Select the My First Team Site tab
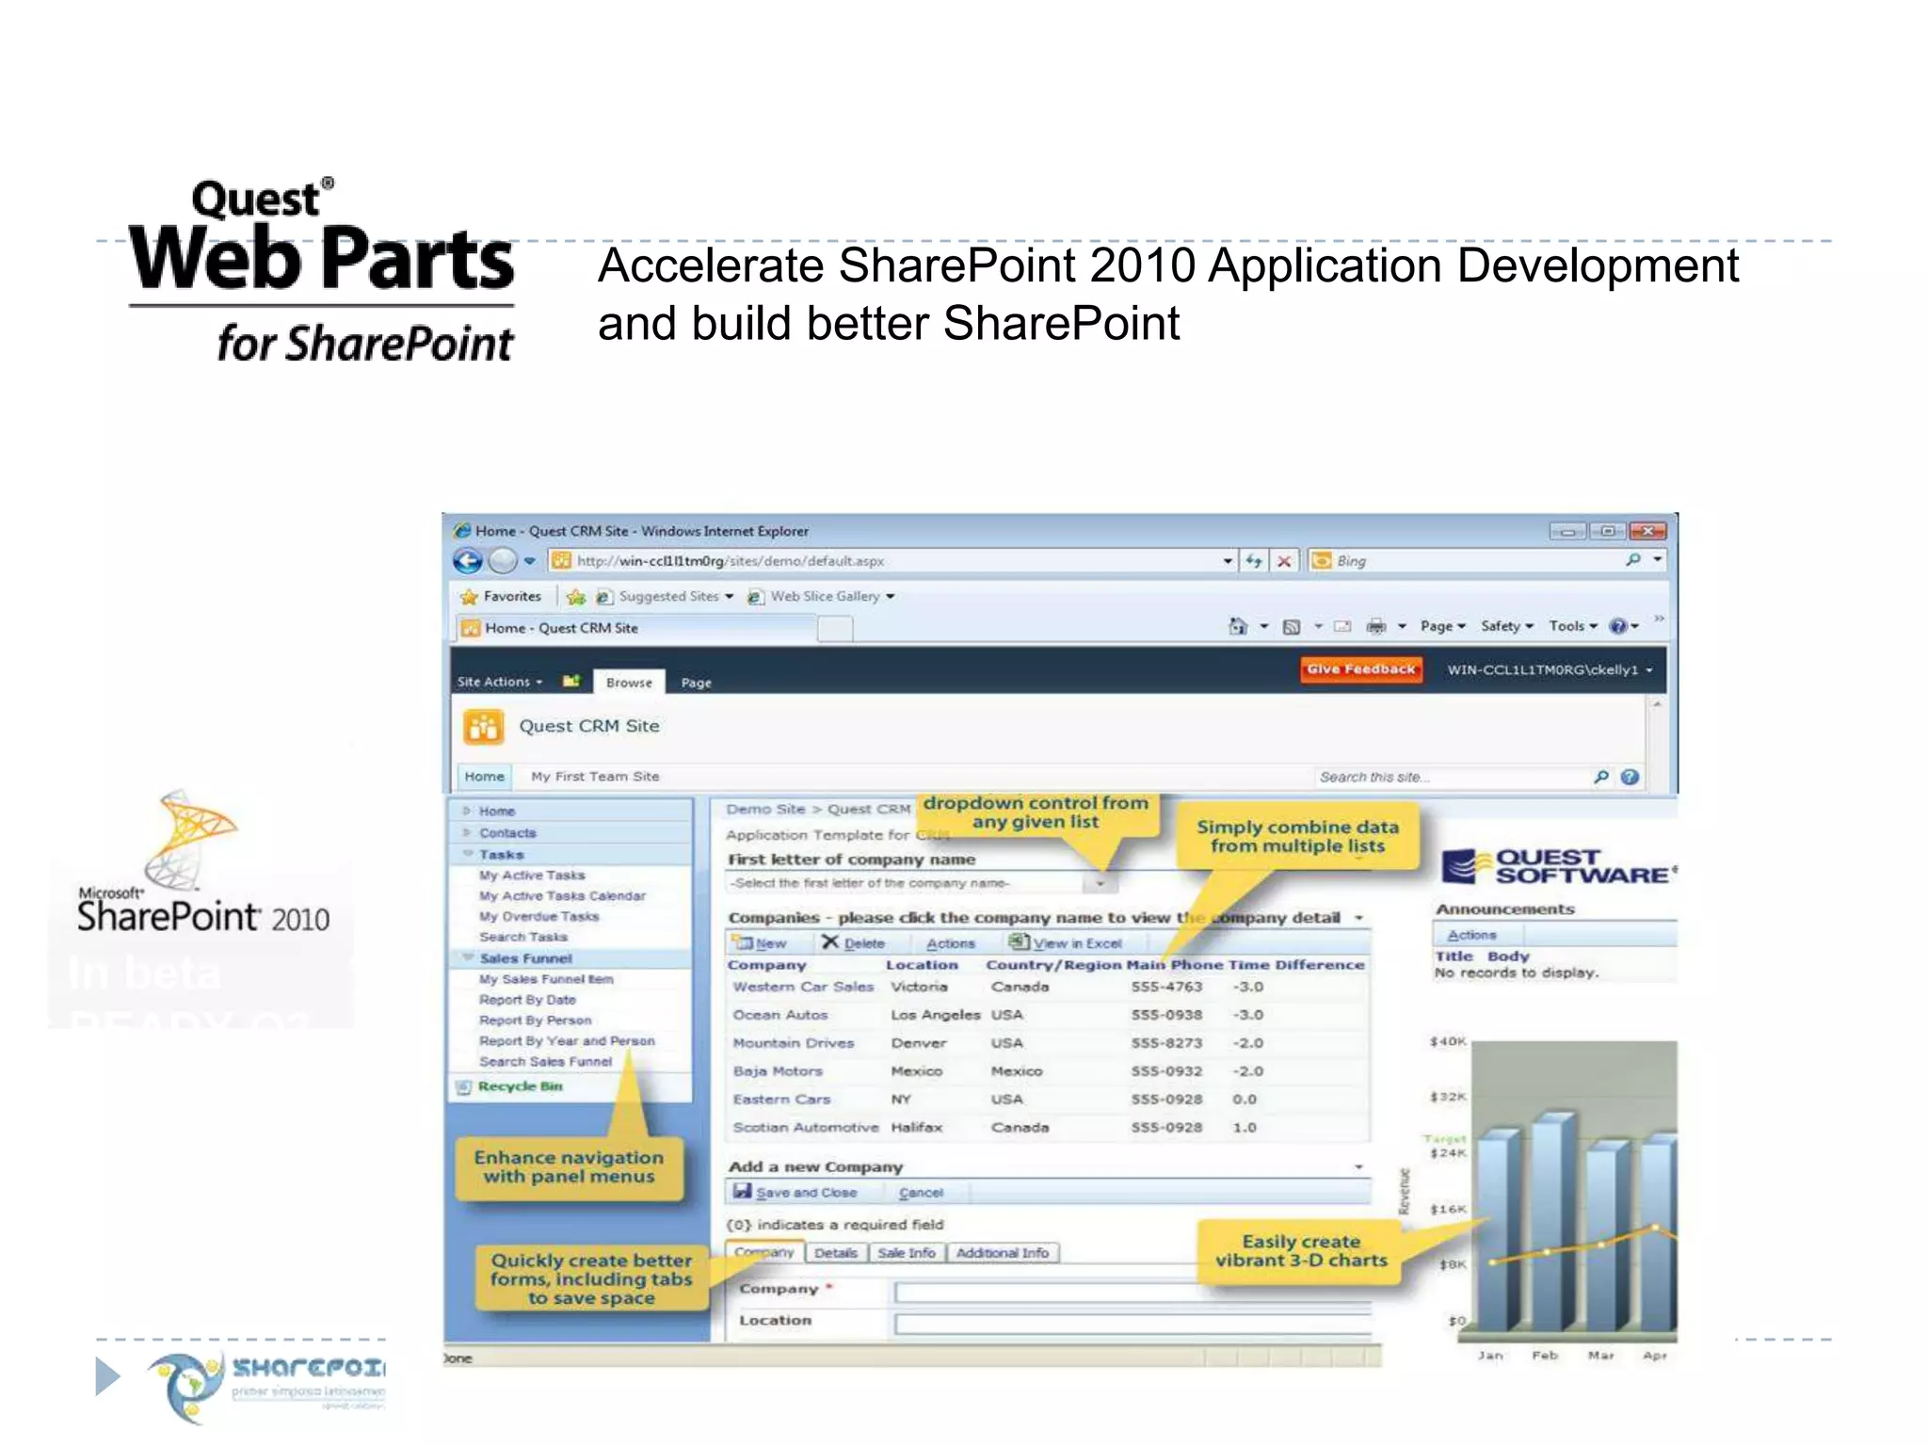Viewport: 1928px width, 1446px height. pos(595,777)
